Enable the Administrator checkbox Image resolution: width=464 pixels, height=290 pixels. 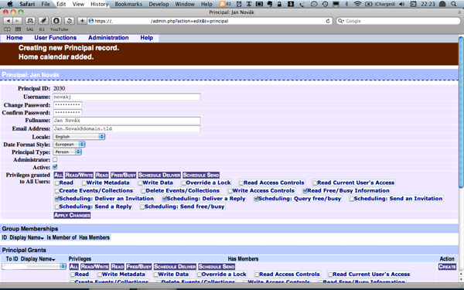55,159
